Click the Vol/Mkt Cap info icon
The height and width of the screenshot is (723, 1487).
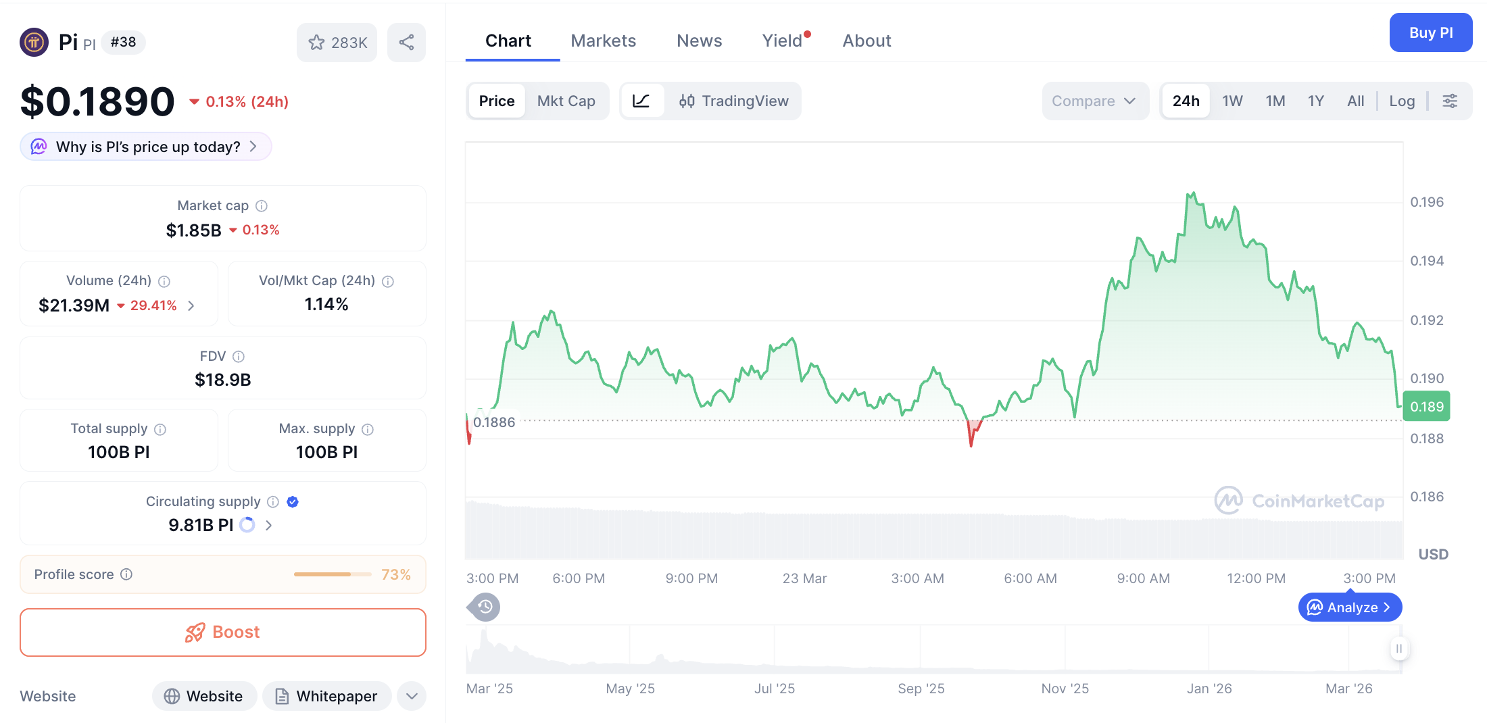pyautogui.click(x=388, y=281)
